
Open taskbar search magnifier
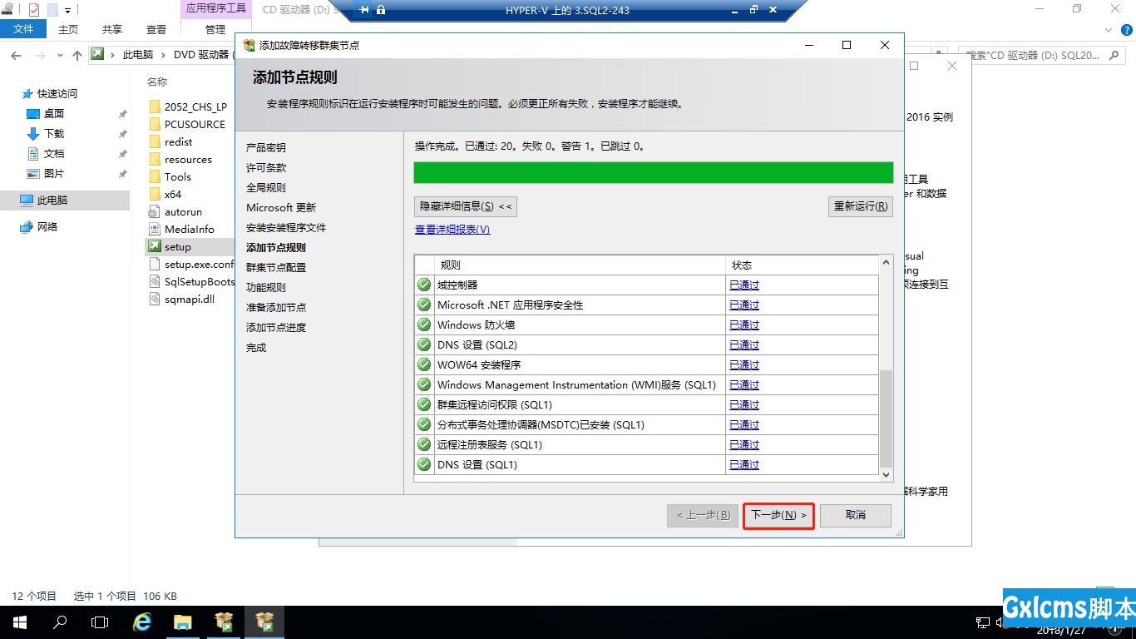[60, 622]
